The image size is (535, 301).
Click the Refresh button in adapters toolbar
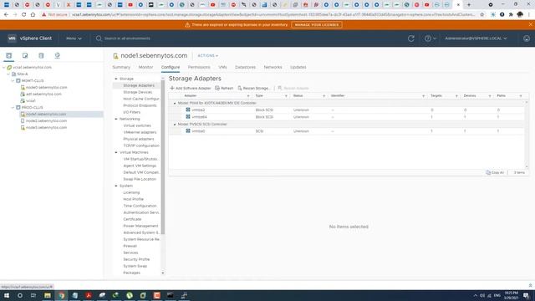coord(224,88)
